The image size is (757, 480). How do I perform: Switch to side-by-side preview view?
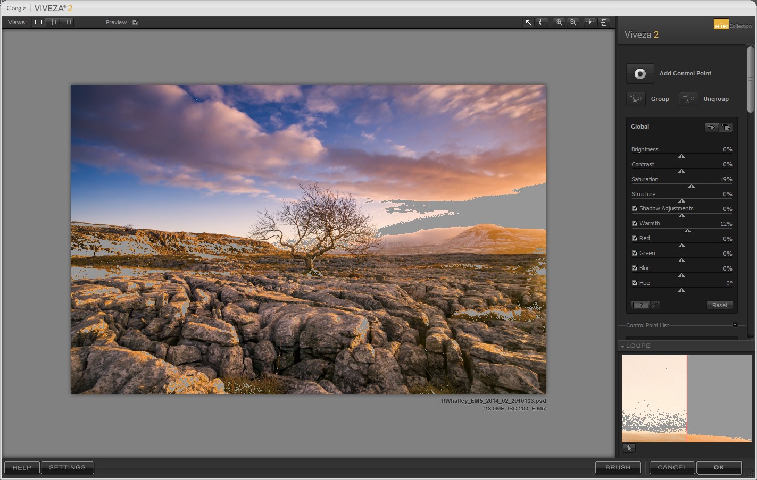point(66,22)
